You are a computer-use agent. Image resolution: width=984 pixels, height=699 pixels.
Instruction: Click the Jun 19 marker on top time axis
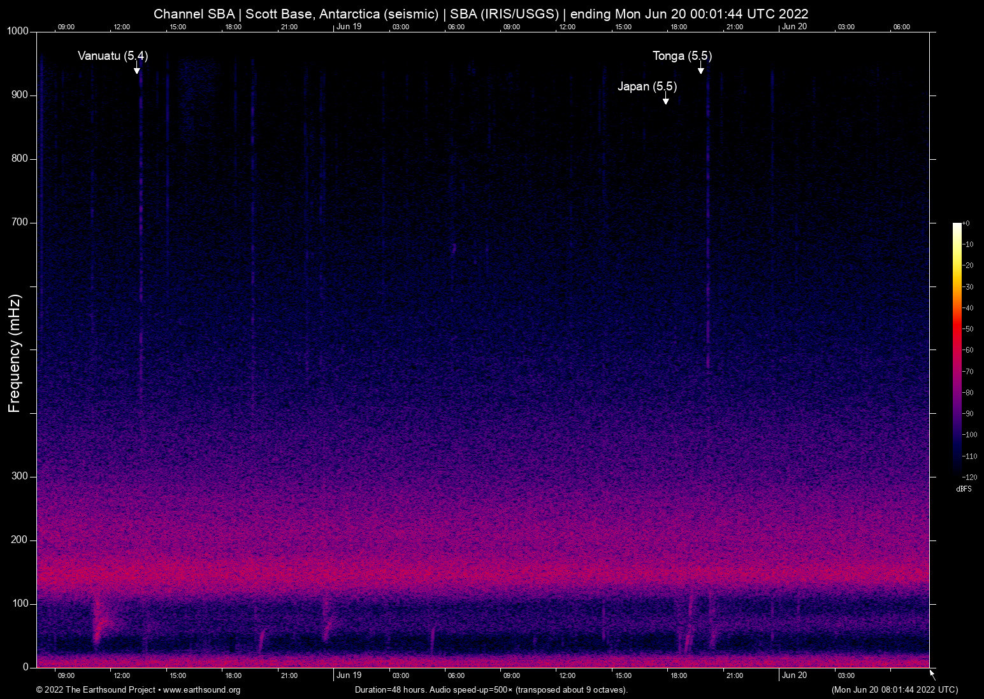349,27
